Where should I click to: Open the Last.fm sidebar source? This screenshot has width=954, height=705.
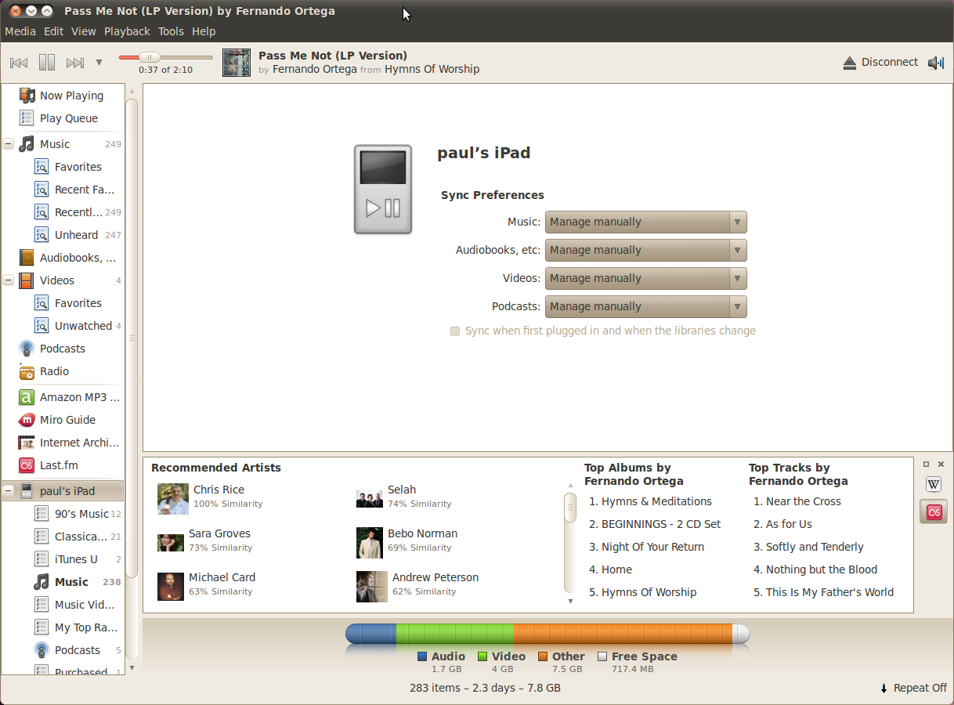click(x=63, y=465)
